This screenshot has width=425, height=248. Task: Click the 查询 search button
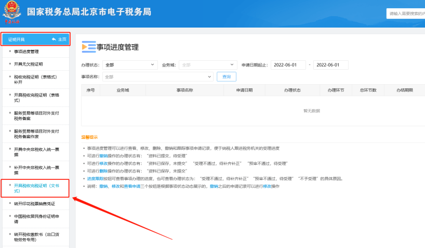[x=226, y=77]
